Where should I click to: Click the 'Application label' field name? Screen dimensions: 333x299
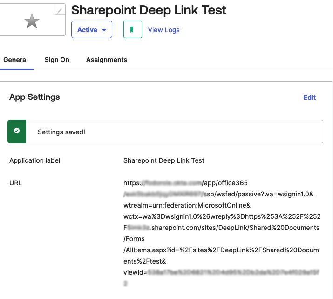tap(34, 160)
